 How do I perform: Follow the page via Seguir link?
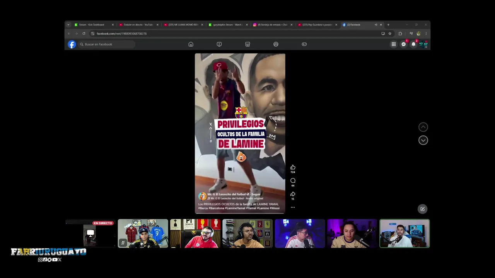[256, 194]
